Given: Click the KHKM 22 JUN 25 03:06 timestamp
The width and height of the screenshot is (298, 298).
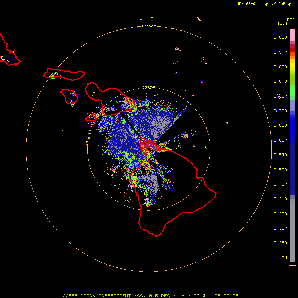Looking at the screenshot, I should (209, 296).
